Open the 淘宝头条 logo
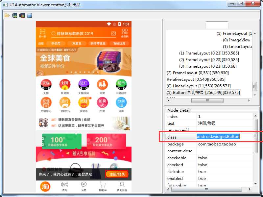The width and height of the screenshot is (263, 197). point(43,123)
